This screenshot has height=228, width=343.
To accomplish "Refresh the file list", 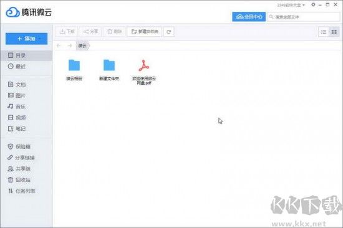I will tap(168, 32).
